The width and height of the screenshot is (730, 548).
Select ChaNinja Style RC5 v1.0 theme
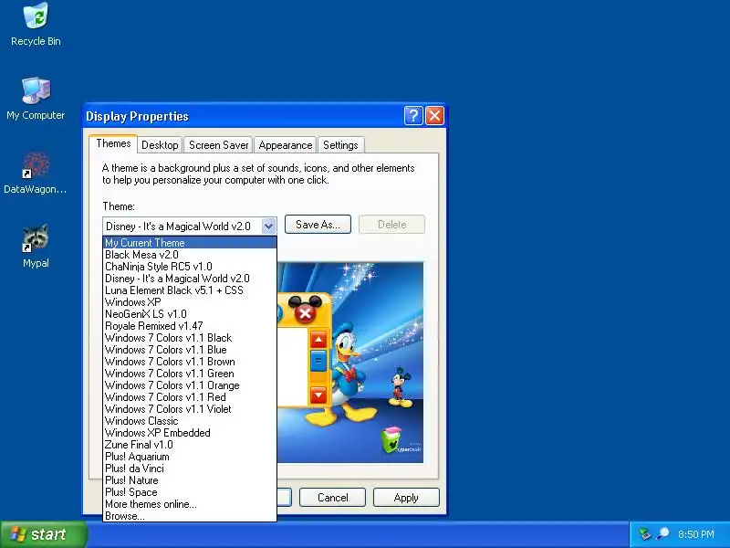coord(190,267)
